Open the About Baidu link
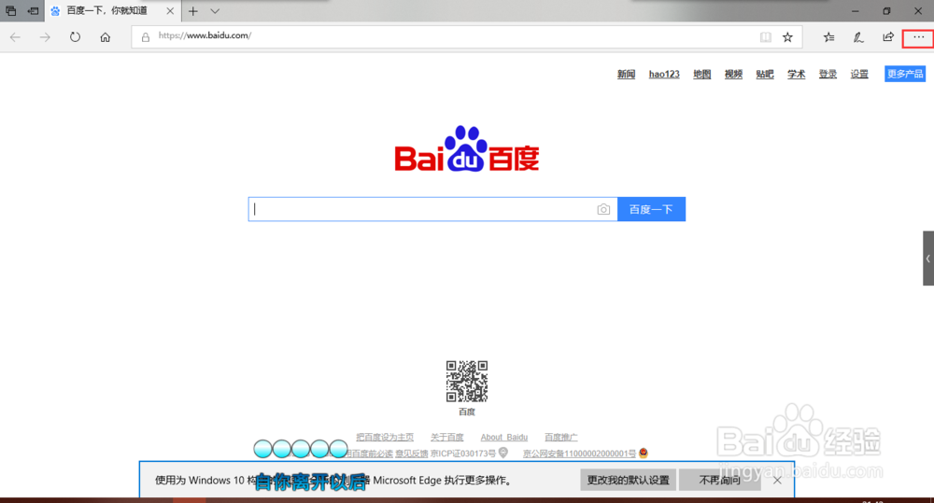 (x=504, y=438)
